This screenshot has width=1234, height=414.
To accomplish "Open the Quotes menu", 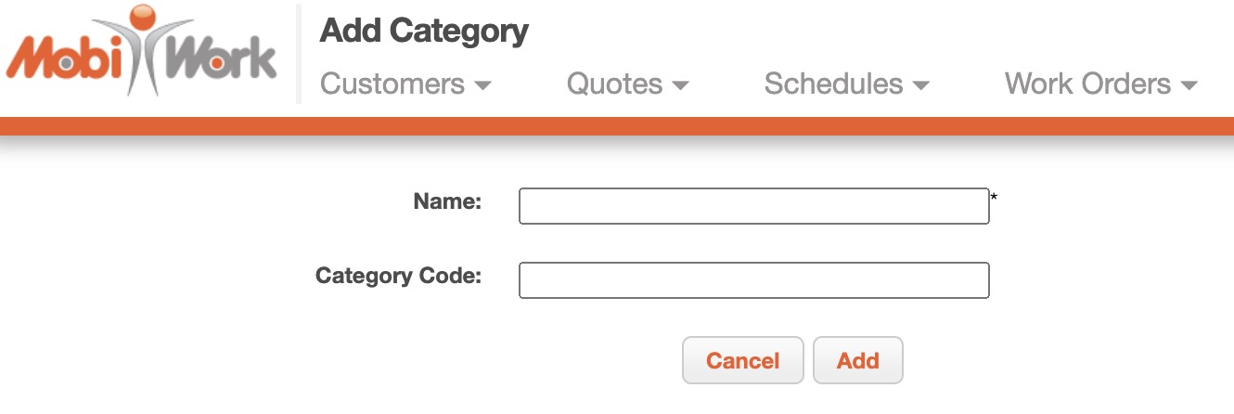I will point(614,84).
